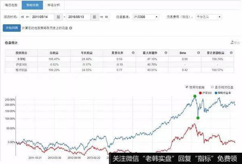
Task: Switch to the 策略回测 tab
Action: [32, 5]
